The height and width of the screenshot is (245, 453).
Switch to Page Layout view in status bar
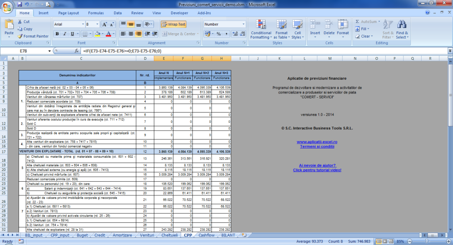click(x=385, y=241)
